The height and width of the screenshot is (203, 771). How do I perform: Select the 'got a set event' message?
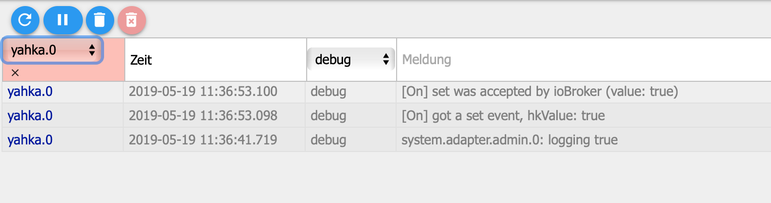coord(503,116)
